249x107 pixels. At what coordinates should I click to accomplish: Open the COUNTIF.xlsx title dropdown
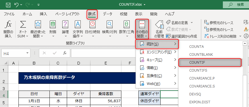point(144,5)
